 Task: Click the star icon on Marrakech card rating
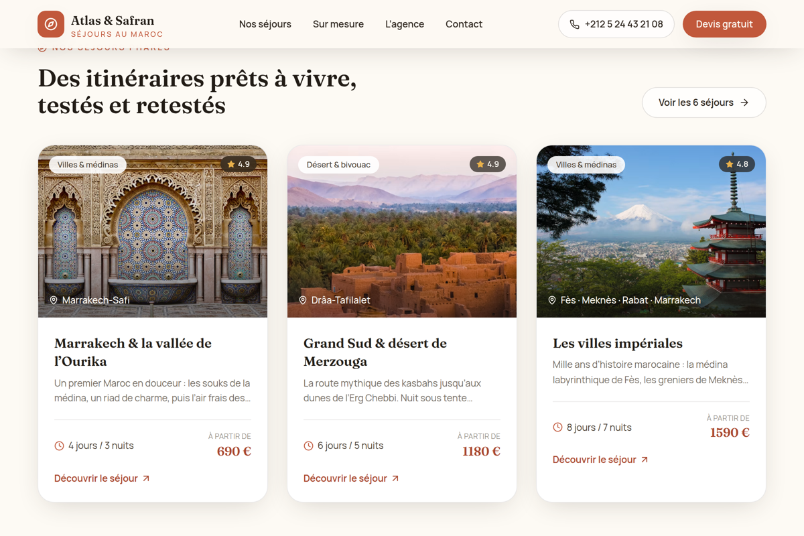click(231, 164)
